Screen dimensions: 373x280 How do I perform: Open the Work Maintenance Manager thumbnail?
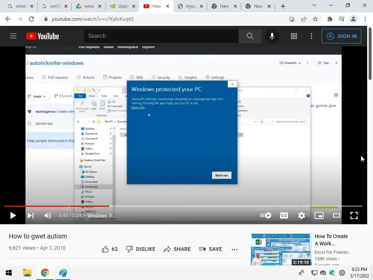point(281,249)
